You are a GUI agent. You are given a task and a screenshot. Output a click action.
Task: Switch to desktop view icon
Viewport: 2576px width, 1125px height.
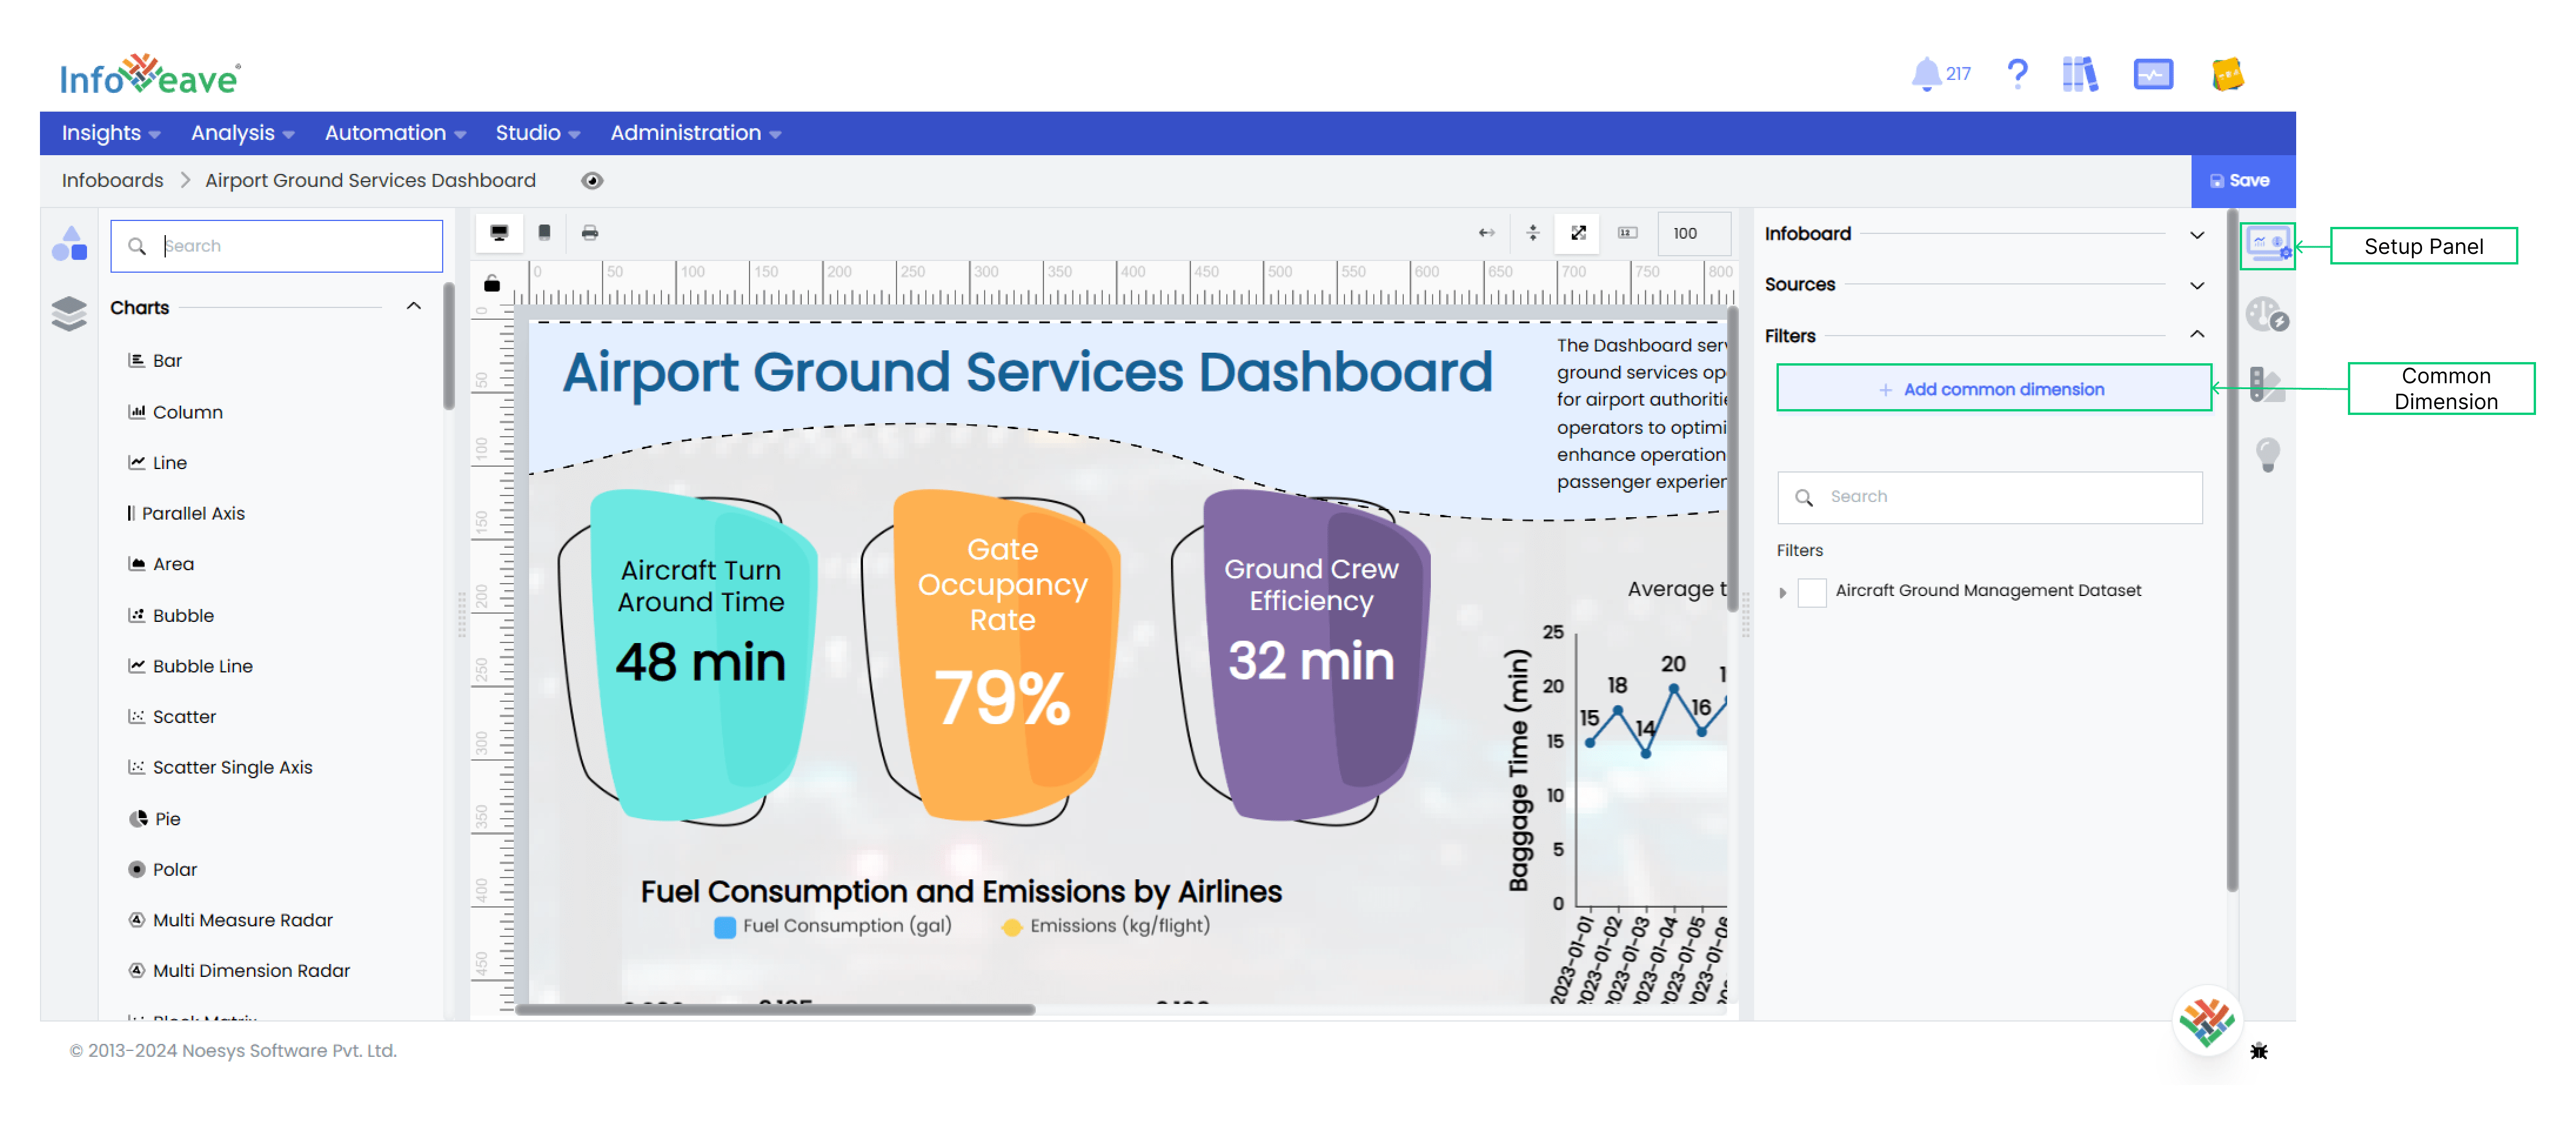(x=499, y=233)
